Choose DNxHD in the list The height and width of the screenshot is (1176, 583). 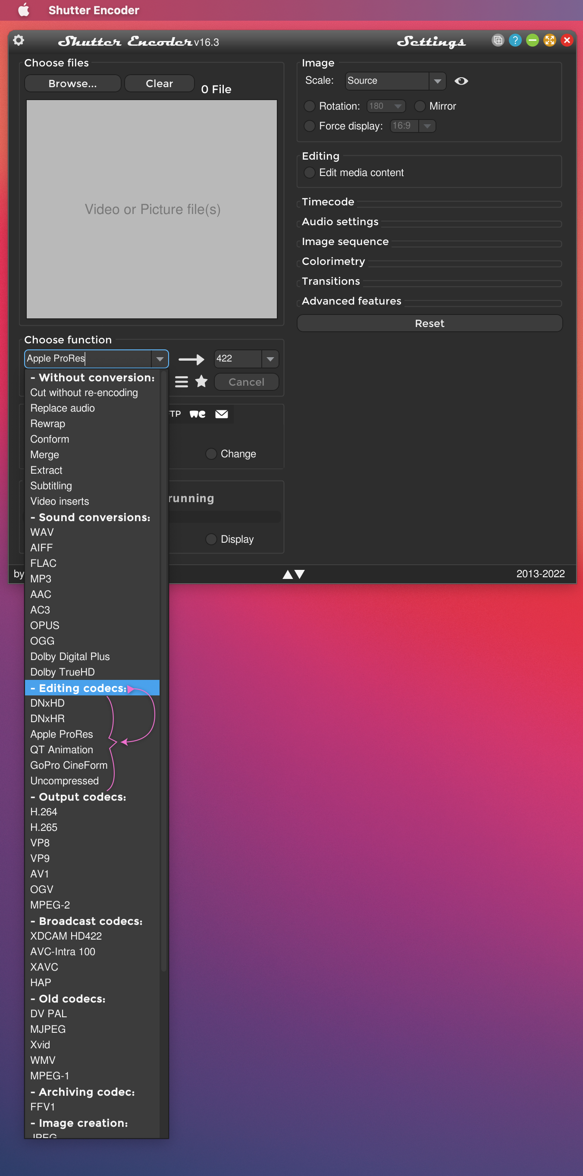(92, 703)
